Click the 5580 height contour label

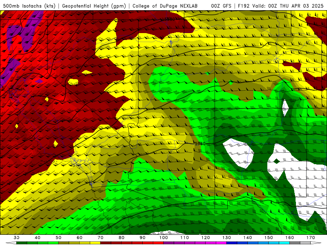170,19
